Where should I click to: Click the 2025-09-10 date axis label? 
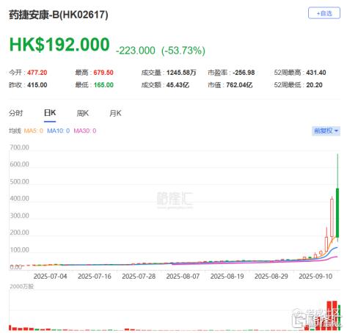(315, 277)
